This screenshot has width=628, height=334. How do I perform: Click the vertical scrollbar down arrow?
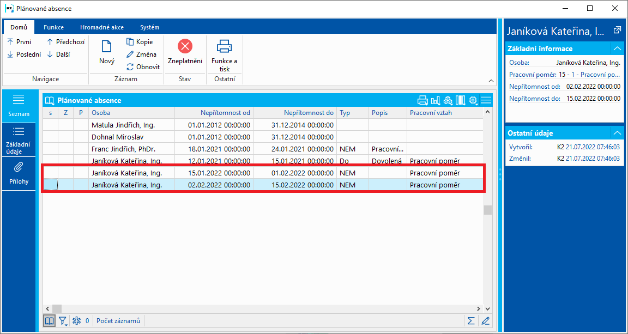487,309
